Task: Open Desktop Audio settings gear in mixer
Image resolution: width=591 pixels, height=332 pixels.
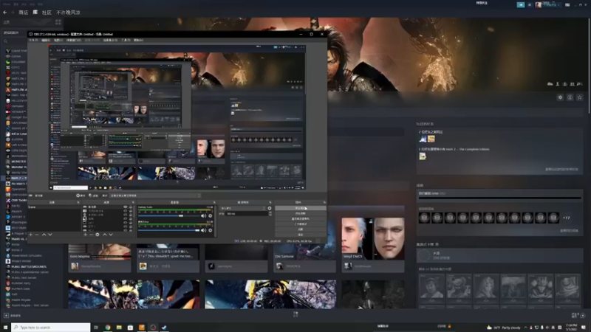Action: [211, 215]
